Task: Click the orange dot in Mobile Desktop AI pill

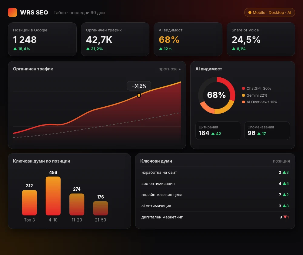Action: click(250, 12)
